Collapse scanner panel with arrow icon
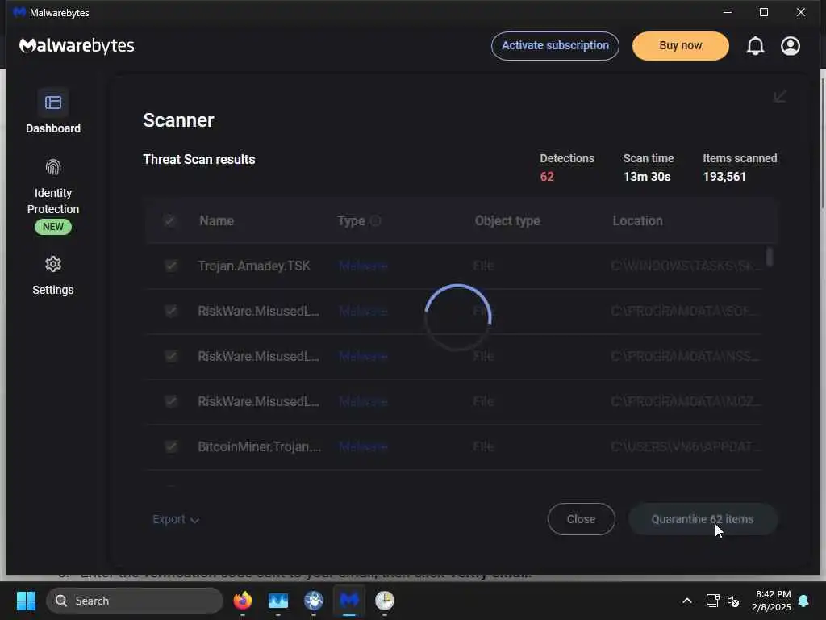This screenshot has height=620, width=826. 780,97
